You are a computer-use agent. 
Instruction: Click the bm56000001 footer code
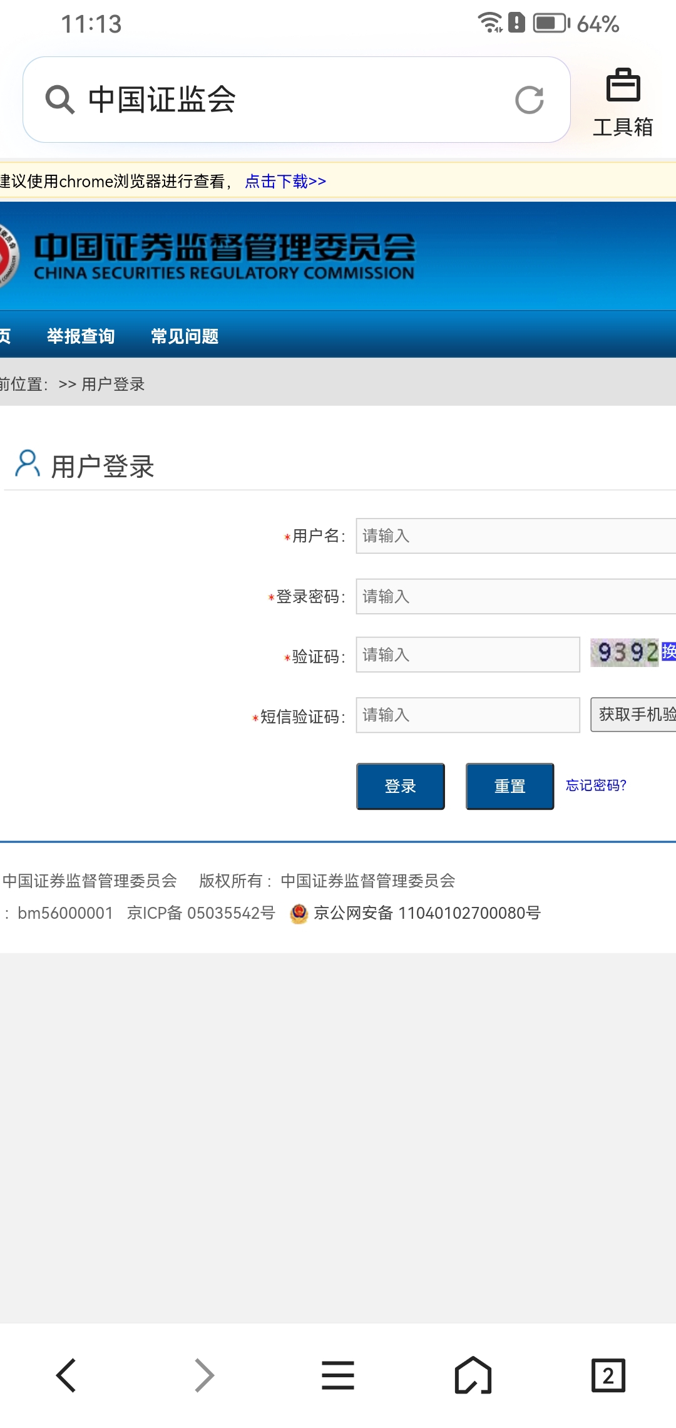click(65, 913)
